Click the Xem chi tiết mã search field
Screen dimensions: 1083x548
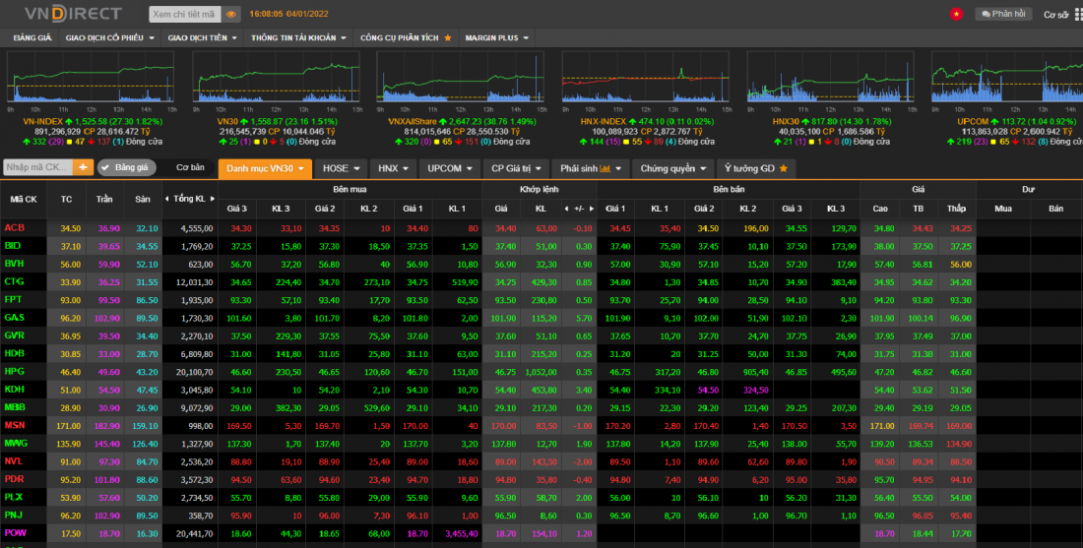point(185,14)
